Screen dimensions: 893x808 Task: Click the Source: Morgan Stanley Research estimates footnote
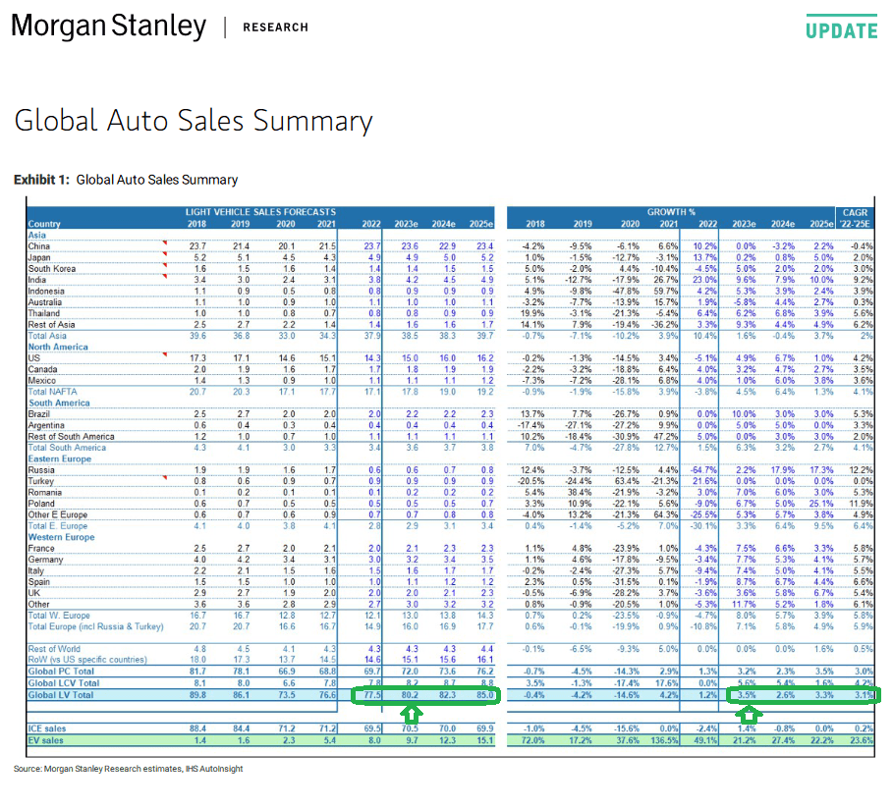pos(128,769)
